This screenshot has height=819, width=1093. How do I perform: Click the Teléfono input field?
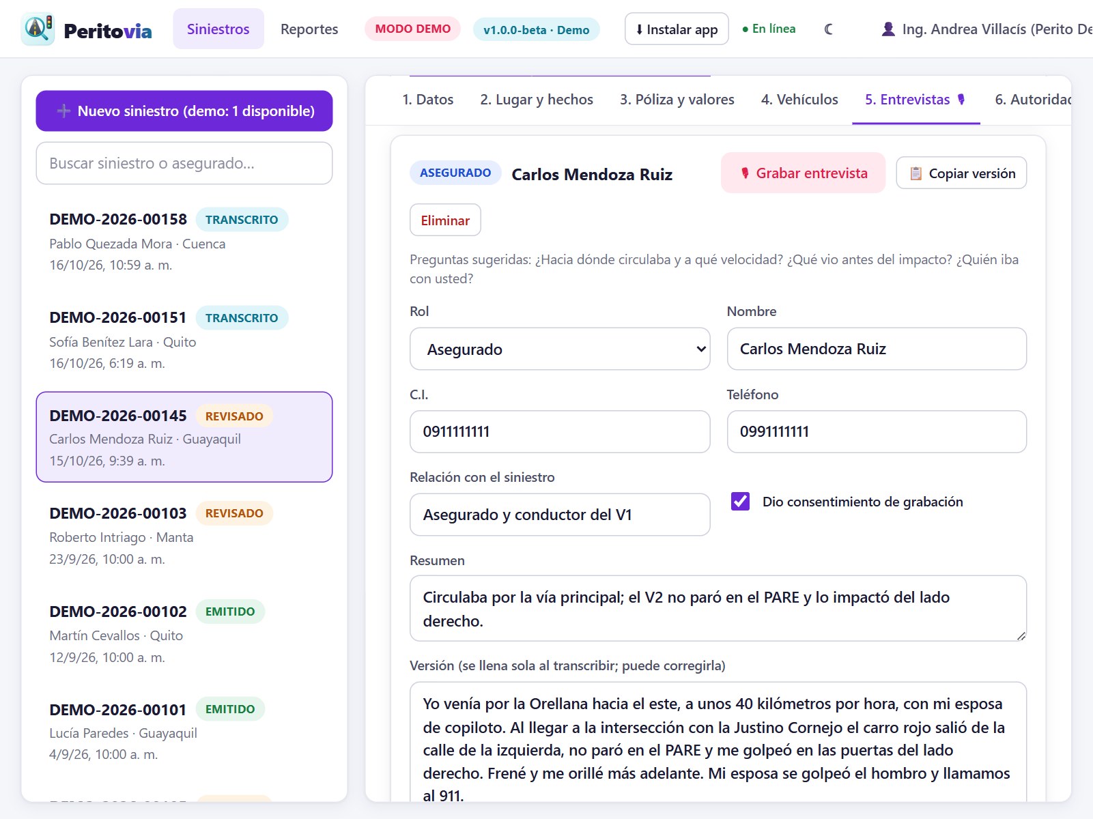coord(877,431)
